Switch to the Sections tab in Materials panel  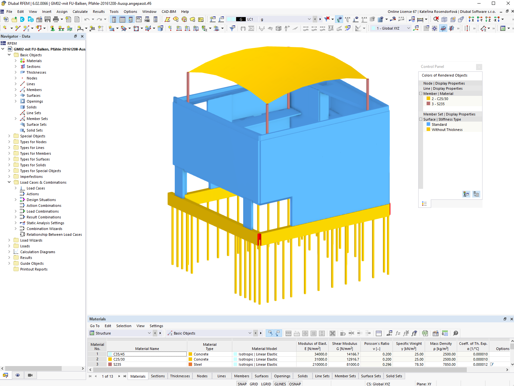coord(158,376)
